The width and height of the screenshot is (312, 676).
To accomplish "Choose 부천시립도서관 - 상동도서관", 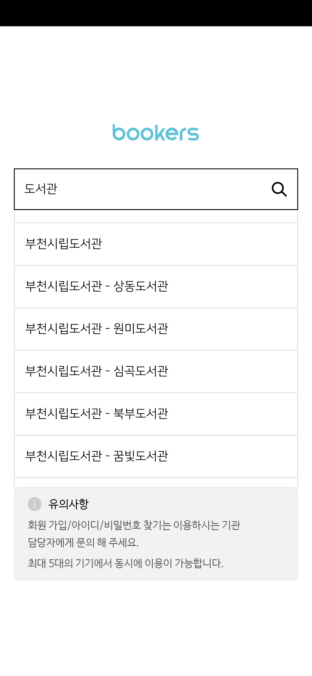I will click(156, 287).
